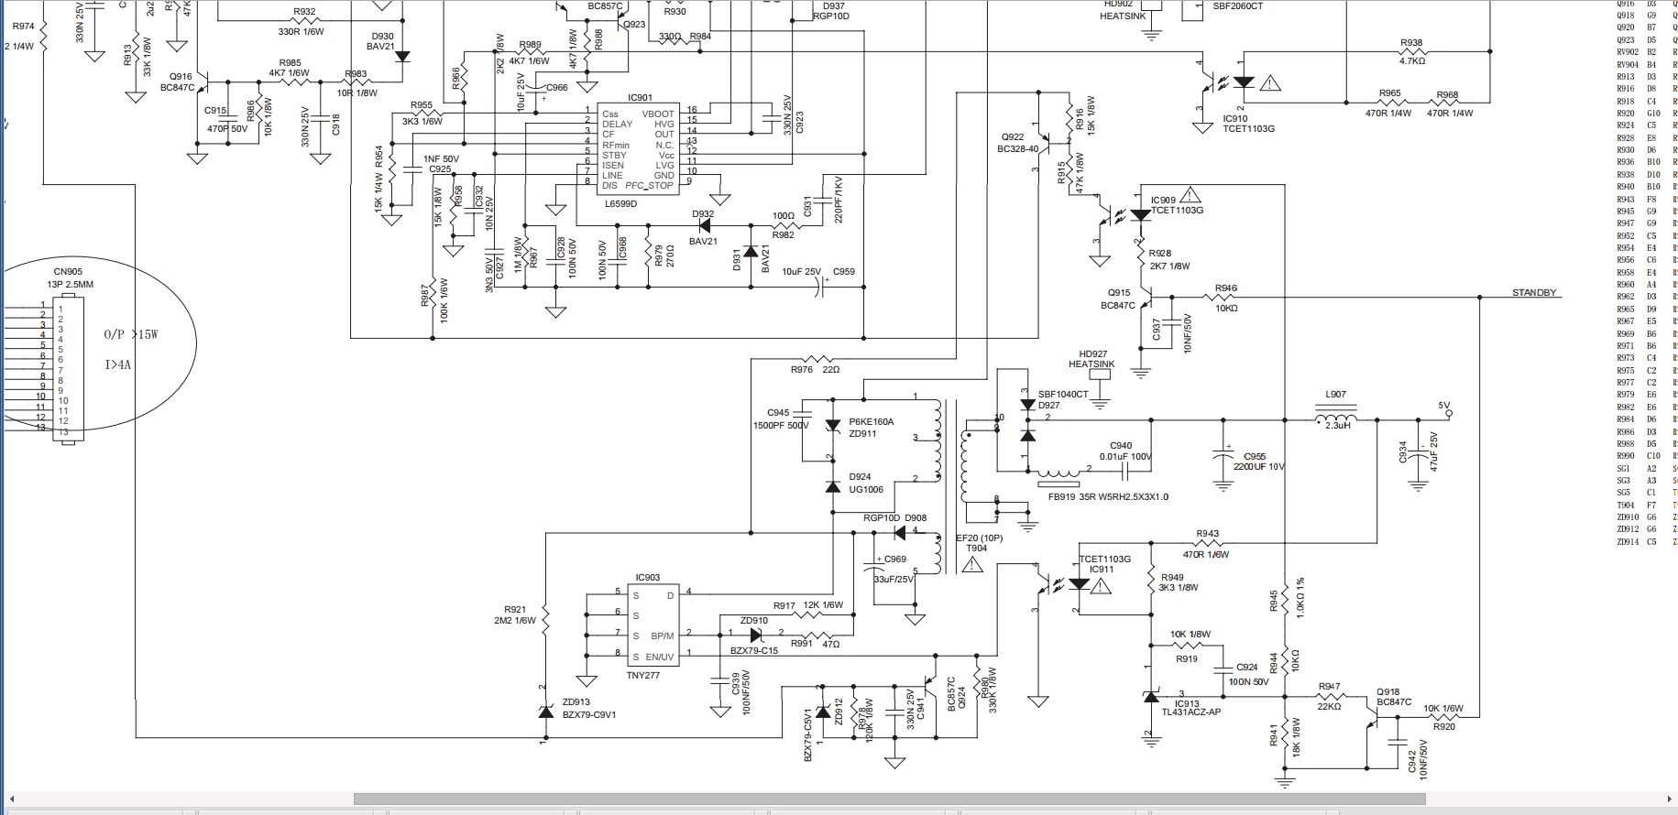Click the Q922 transistor label
This screenshot has width=1678, height=815.
click(1013, 137)
